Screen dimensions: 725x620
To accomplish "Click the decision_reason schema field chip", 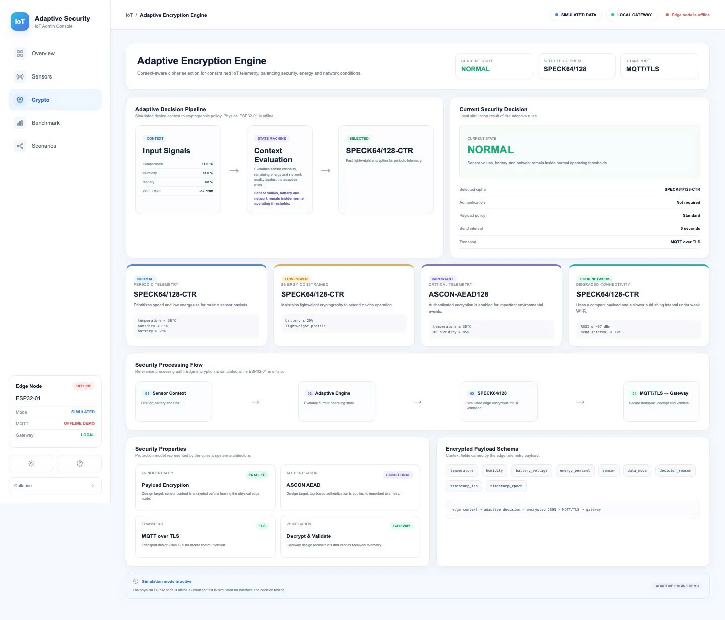I will (x=675, y=471).
